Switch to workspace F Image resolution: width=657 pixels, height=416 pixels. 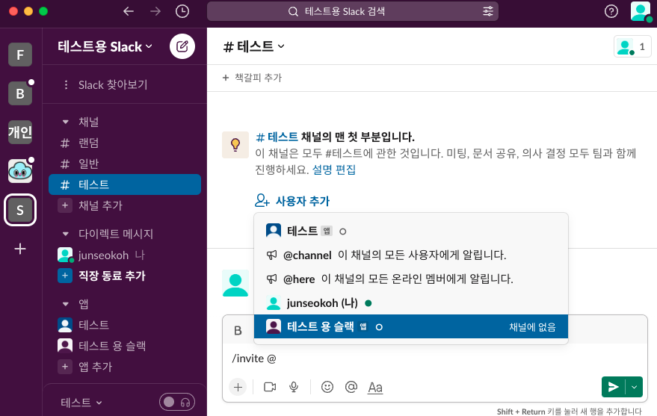[20, 55]
